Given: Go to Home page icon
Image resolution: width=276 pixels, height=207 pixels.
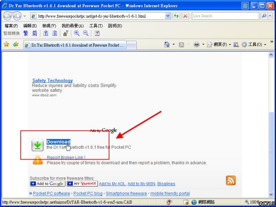Looking at the screenshot, I should click(167, 44).
